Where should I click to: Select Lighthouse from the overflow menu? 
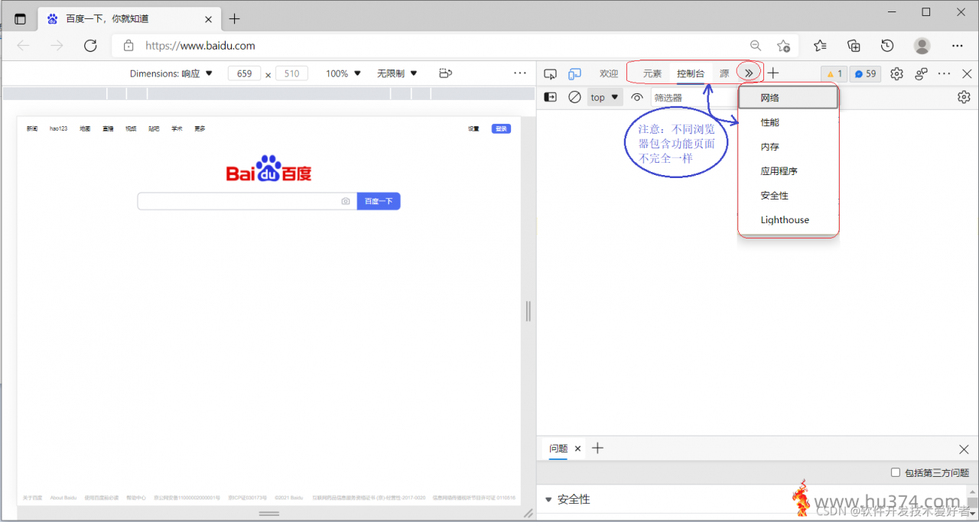(789, 220)
